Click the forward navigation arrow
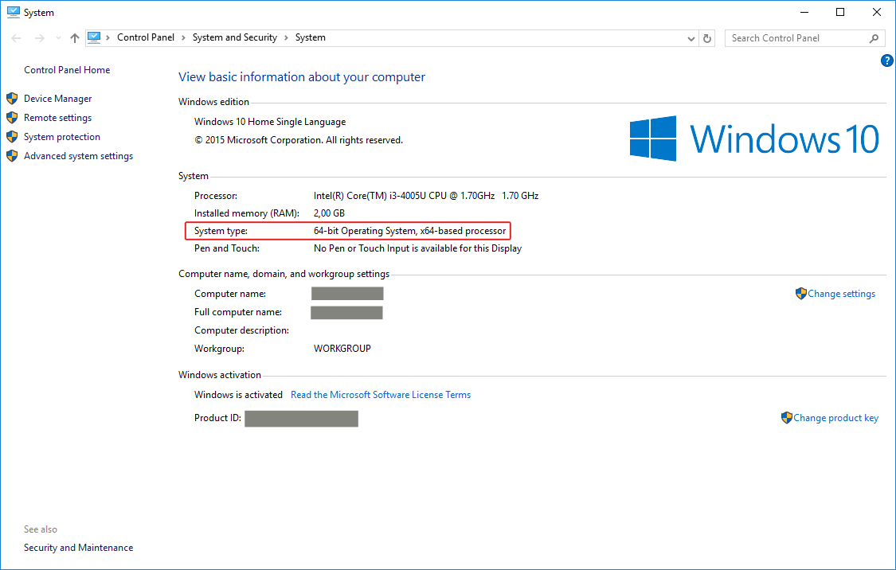This screenshot has height=570, width=896. (x=40, y=38)
